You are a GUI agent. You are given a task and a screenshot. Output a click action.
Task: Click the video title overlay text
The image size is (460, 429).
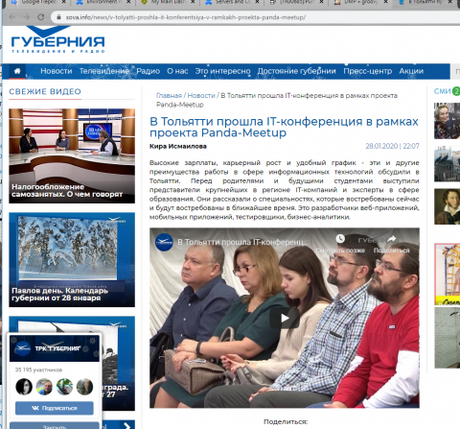pyautogui.click(x=243, y=242)
